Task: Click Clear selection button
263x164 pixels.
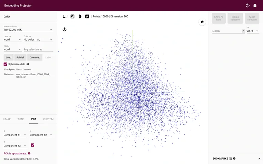Action: click(x=252, y=18)
